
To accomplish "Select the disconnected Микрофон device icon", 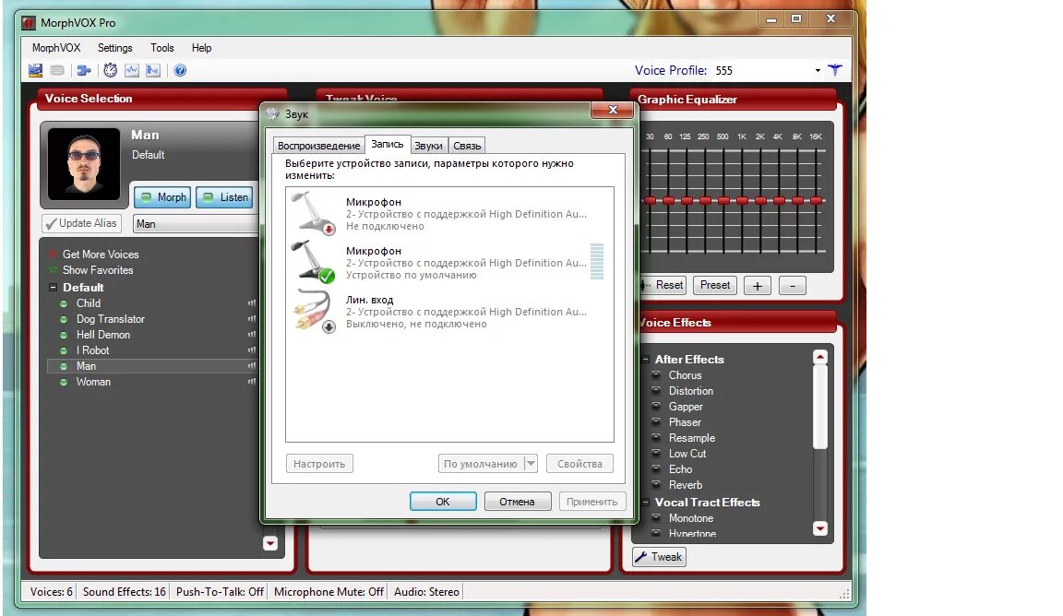I will click(x=313, y=213).
